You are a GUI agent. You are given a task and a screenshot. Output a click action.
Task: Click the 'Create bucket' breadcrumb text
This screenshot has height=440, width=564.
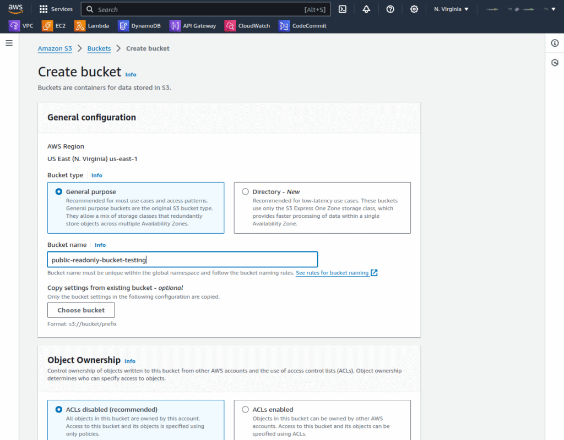(x=148, y=48)
